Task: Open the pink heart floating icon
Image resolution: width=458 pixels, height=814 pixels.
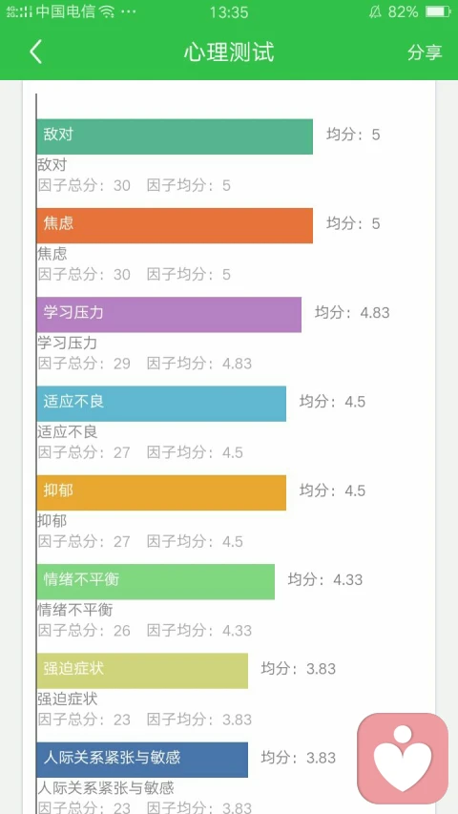Action: (x=403, y=758)
